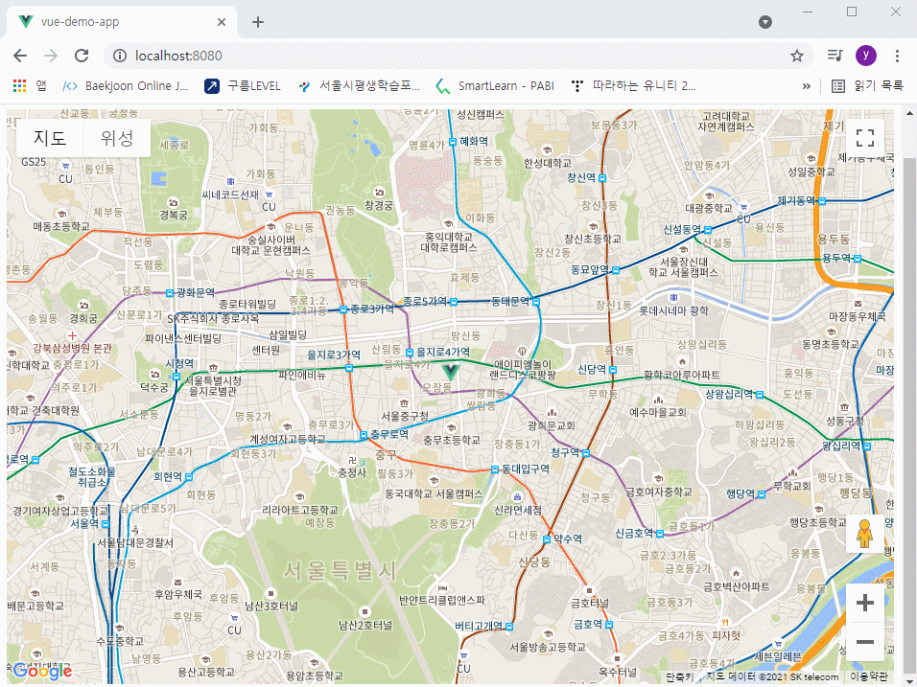Switch map to 지도 view
The width and height of the screenshot is (917, 687).
pos(50,138)
